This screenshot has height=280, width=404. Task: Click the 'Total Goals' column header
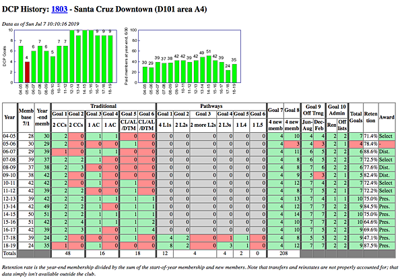click(356, 117)
